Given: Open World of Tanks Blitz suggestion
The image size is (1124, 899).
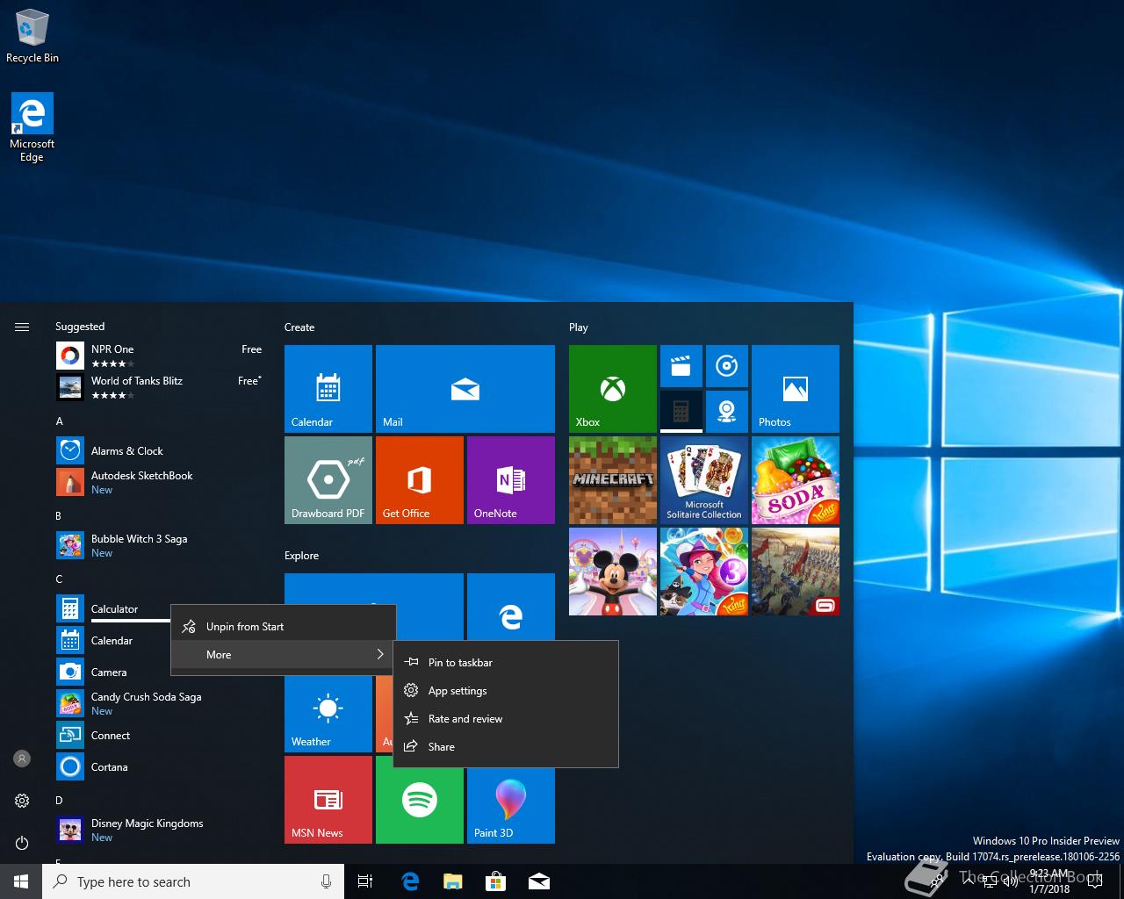Looking at the screenshot, I should tap(160, 387).
